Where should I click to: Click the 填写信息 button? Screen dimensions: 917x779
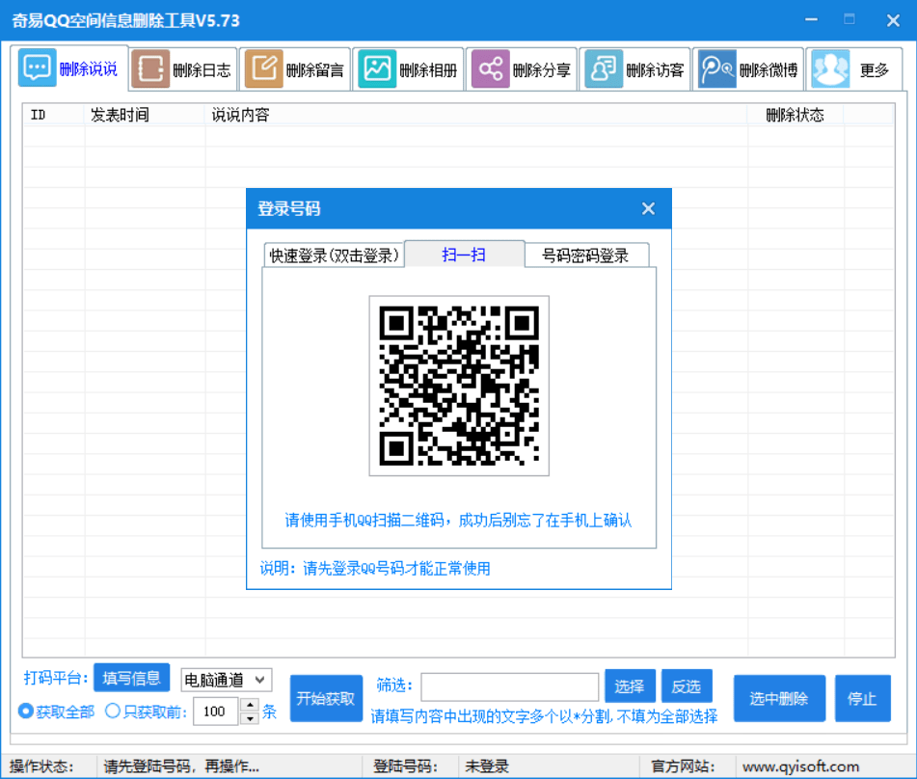click(x=131, y=678)
